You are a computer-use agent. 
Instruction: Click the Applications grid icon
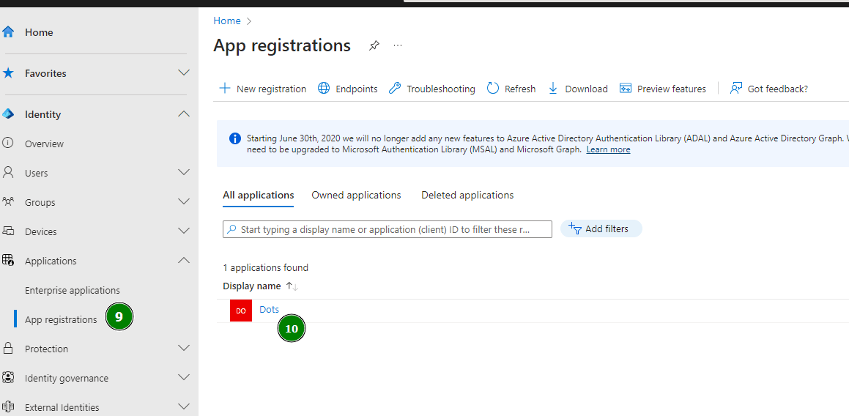tap(8, 261)
